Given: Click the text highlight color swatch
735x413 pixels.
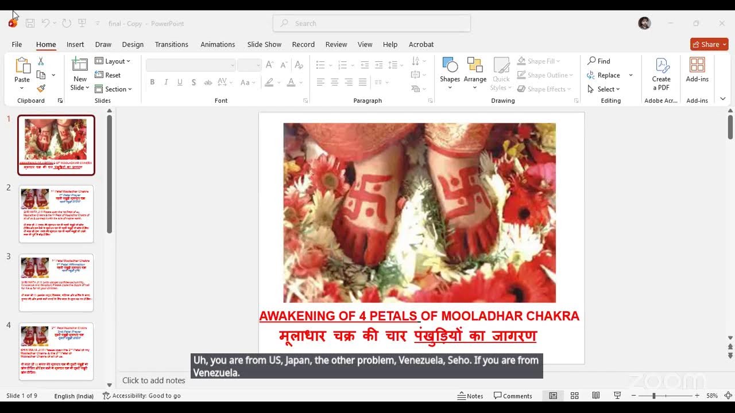Looking at the screenshot, I should pos(269,83).
